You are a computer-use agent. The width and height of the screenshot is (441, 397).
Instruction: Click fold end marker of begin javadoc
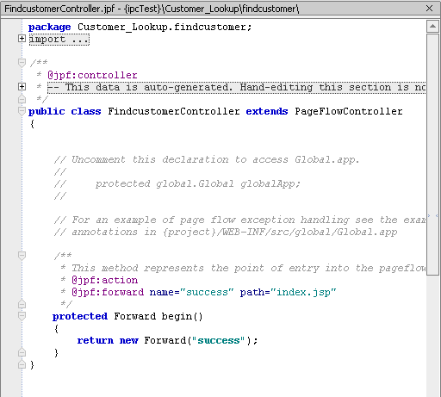tap(22, 304)
